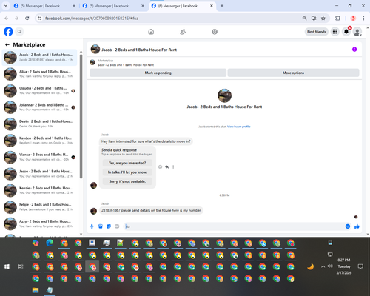Viewport: 370px width, 296px height.
Task: React to the message with emoji icon
Action: tap(160, 167)
